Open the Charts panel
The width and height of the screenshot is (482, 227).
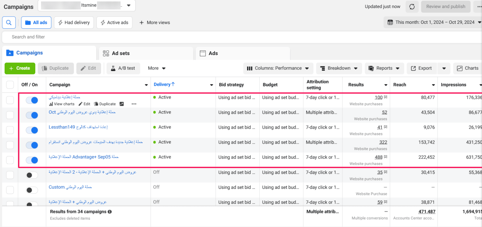pyautogui.click(x=468, y=68)
